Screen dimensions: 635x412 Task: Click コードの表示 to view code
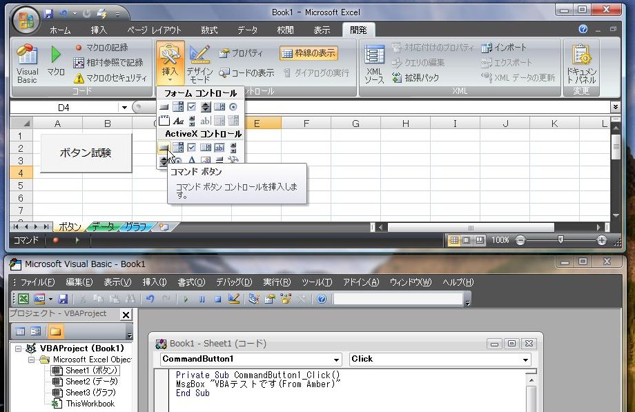click(x=246, y=72)
